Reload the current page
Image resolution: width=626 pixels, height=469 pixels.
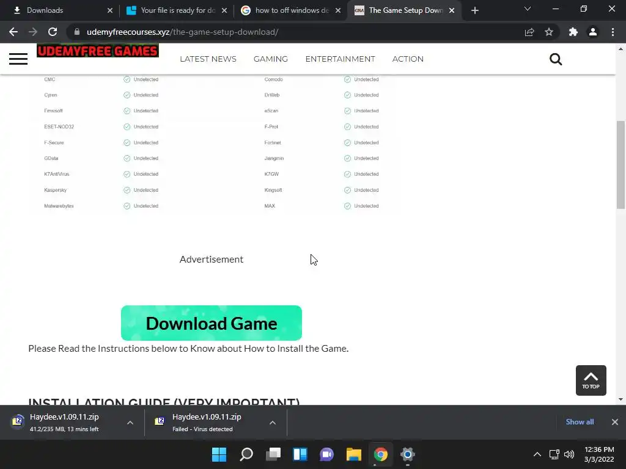tap(53, 32)
